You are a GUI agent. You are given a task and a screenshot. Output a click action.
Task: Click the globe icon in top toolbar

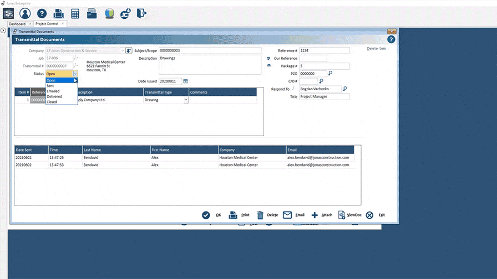tap(109, 14)
